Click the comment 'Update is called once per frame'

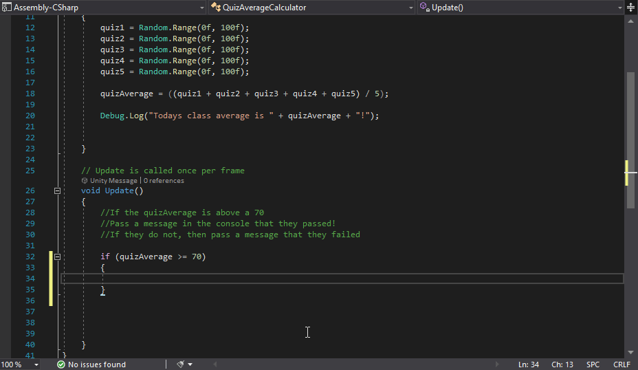pos(163,171)
